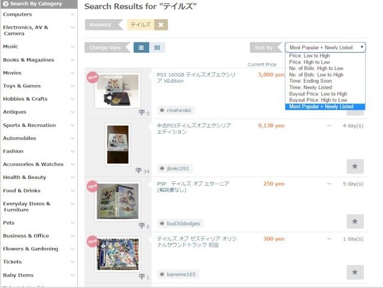
Task: Star the PSP テイルズ オブ エターニア listing
Action: coord(355,221)
